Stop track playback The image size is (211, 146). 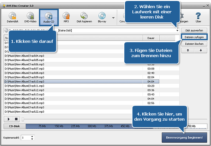point(16,119)
